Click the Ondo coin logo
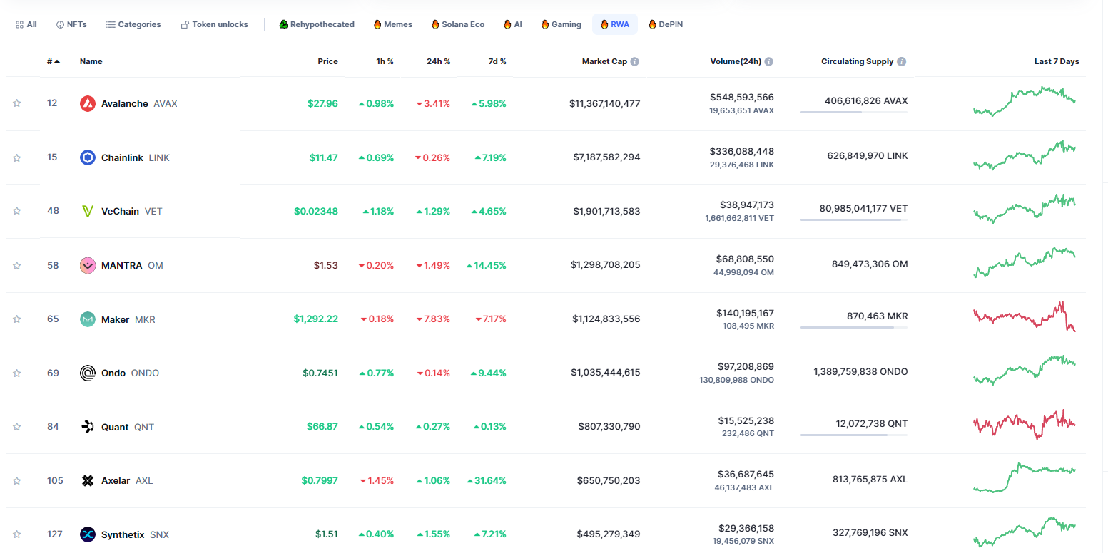 (88, 373)
